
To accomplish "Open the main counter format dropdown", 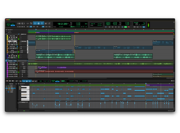I will click(x=68, y=24).
